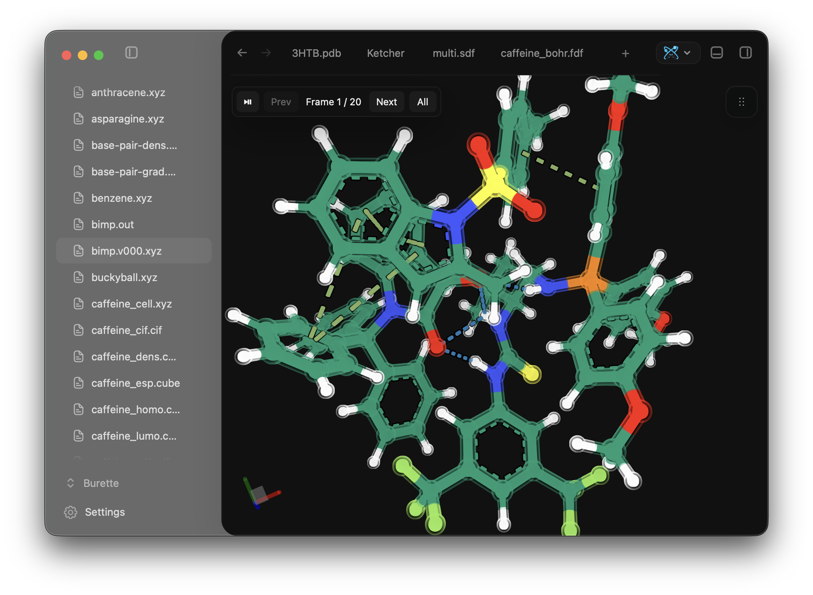Open the six-dot viewer options handle
This screenshot has height=595, width=813.
pos(742,102)
